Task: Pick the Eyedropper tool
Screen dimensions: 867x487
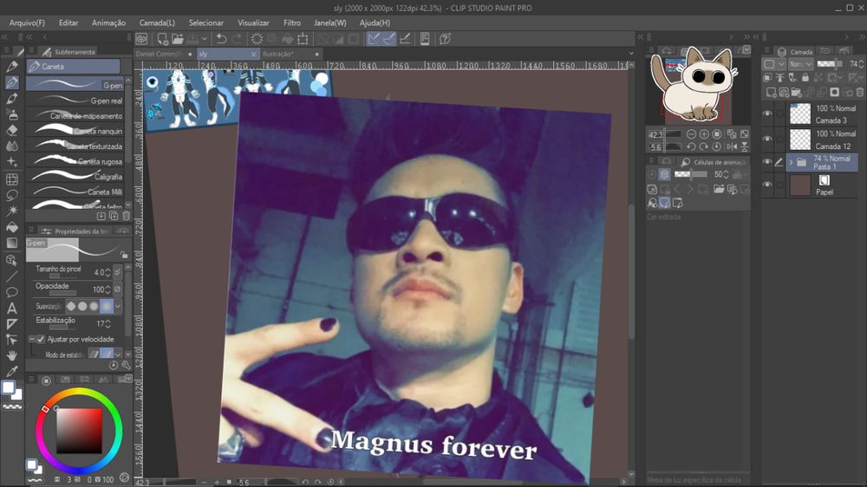Action: (12, 372)
